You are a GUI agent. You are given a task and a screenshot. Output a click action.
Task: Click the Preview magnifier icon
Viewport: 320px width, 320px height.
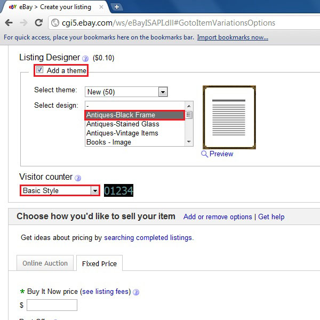(x=204, y=154)
